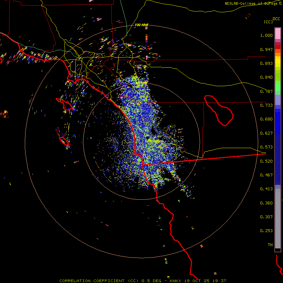The height and width of the screenshot is (283, 283).
Task: Click the 0.787 color scale value
Action: click(x=266, y=91)
